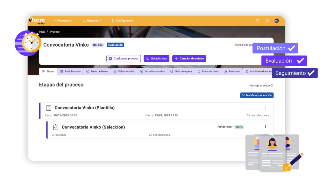Open the Fuera de bases tab

97,72
